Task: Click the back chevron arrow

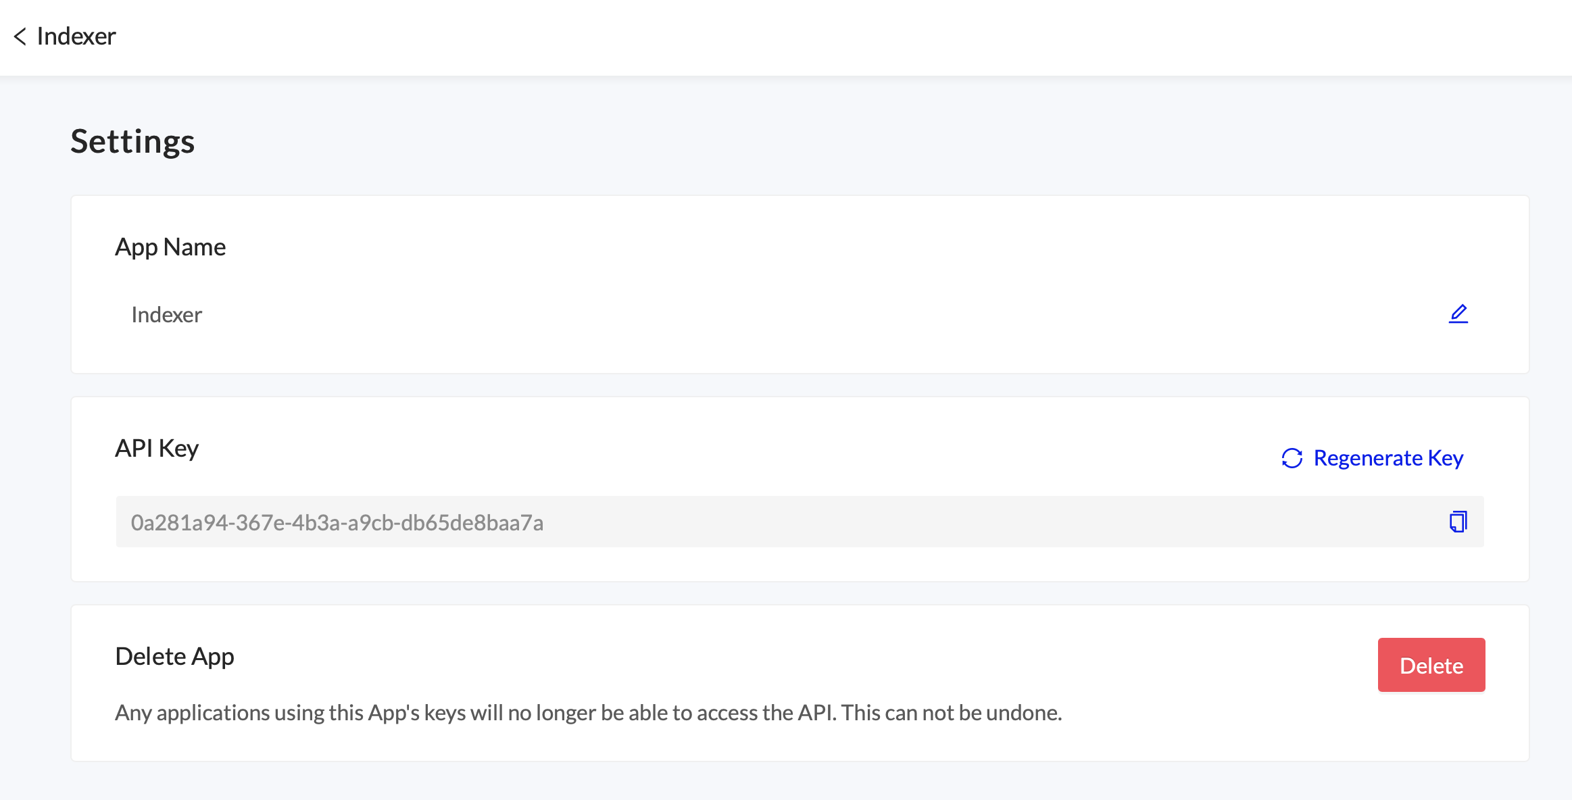Action: (20, 36)
